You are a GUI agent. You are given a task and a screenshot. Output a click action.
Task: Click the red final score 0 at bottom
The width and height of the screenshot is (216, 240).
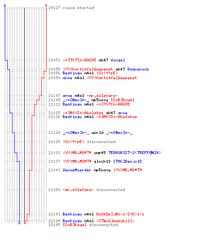point(24,223)
